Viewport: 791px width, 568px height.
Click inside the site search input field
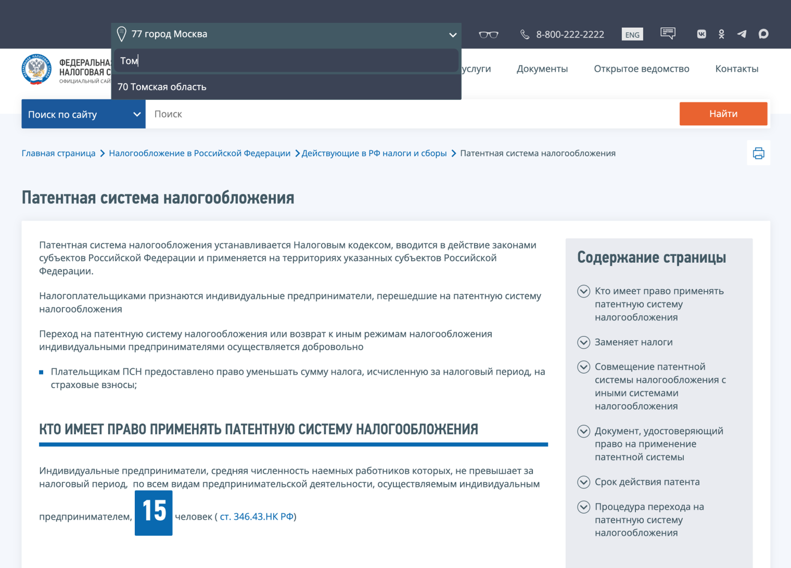[x=364, y=114]
